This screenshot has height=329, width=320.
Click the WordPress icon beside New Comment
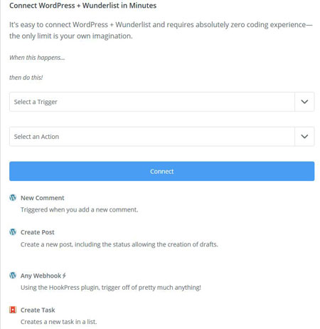13,197
